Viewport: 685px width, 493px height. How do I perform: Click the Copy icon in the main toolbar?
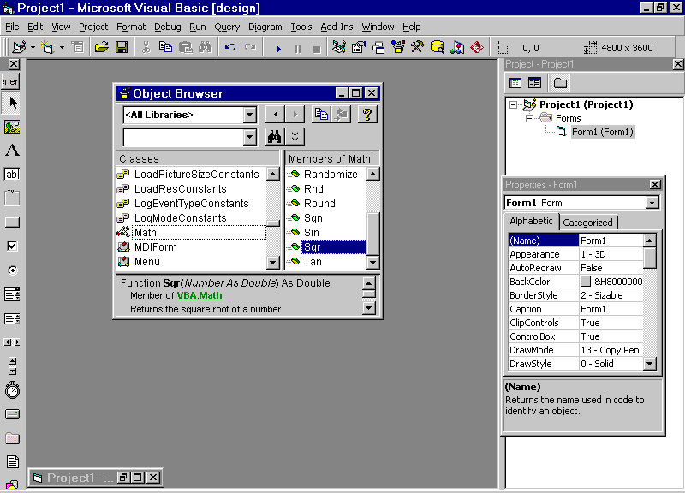(x=165, y=47)
